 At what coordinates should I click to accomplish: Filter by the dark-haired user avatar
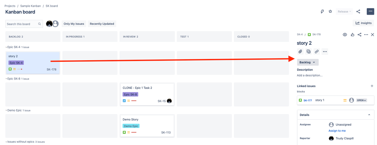[49, 24]
